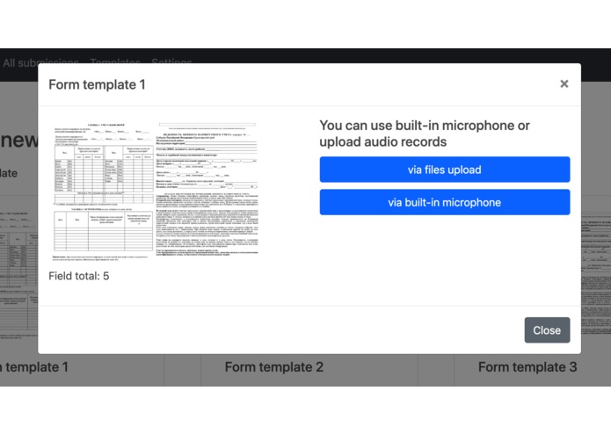The width and height of the screenshot is (611, 434).
Task: Click the 'Form template 3' label behind the modal
Action: click(x=527, y=366)
